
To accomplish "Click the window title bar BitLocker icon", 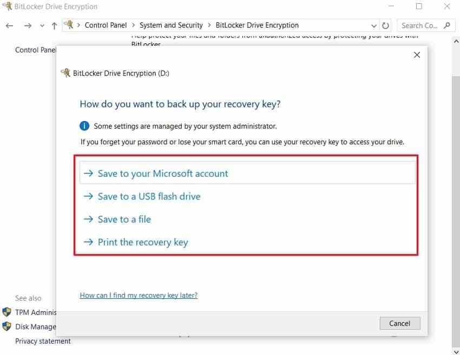I will [x=7, y=6].
